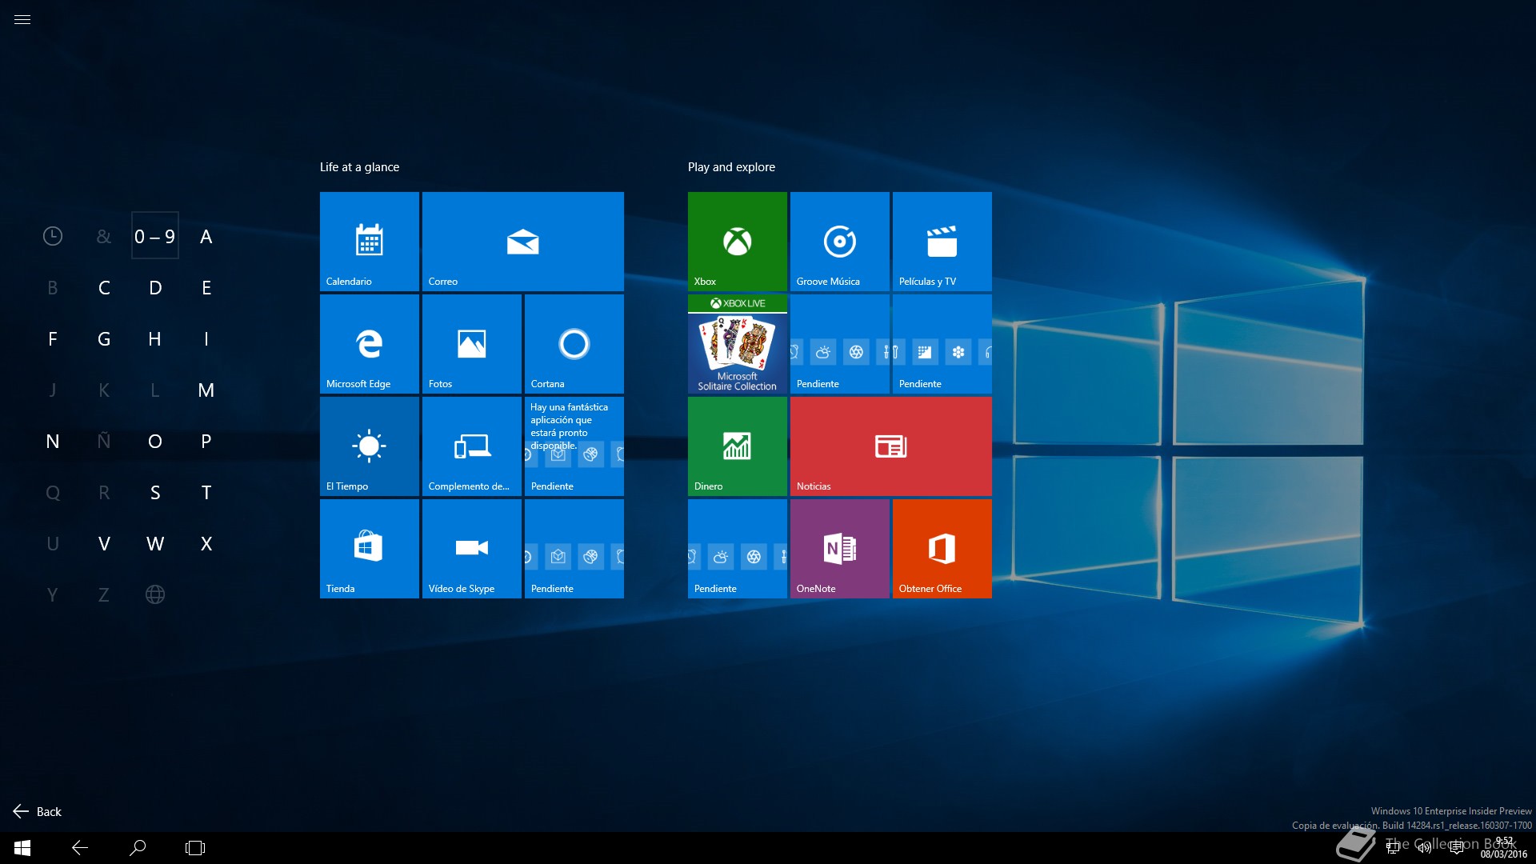Click the Pendiente tile beside Vídeo de Skype
This screenshot has width=1536, height=864.
coord(574,549)
